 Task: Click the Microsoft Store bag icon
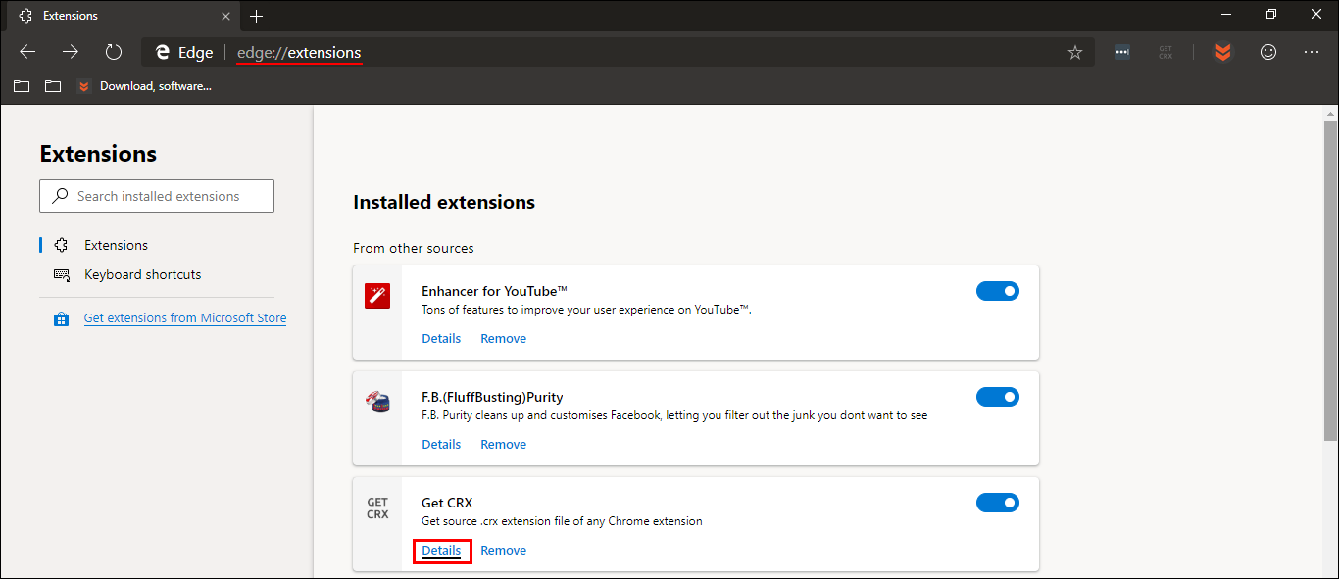(x=62, y=318)
